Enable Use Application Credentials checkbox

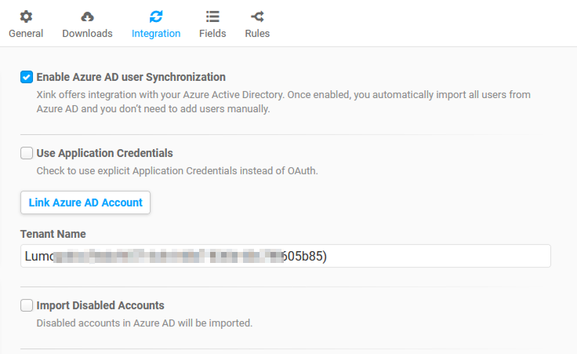pyautogui.click(x=27, y=153)
